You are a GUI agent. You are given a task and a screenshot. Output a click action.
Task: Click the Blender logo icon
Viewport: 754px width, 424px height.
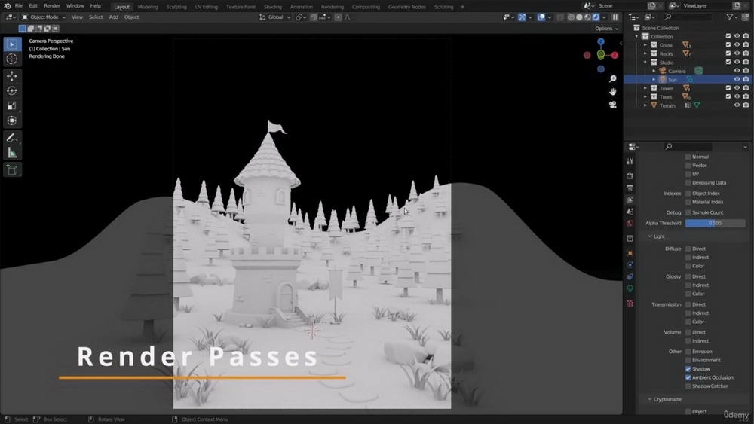(8, 6)
